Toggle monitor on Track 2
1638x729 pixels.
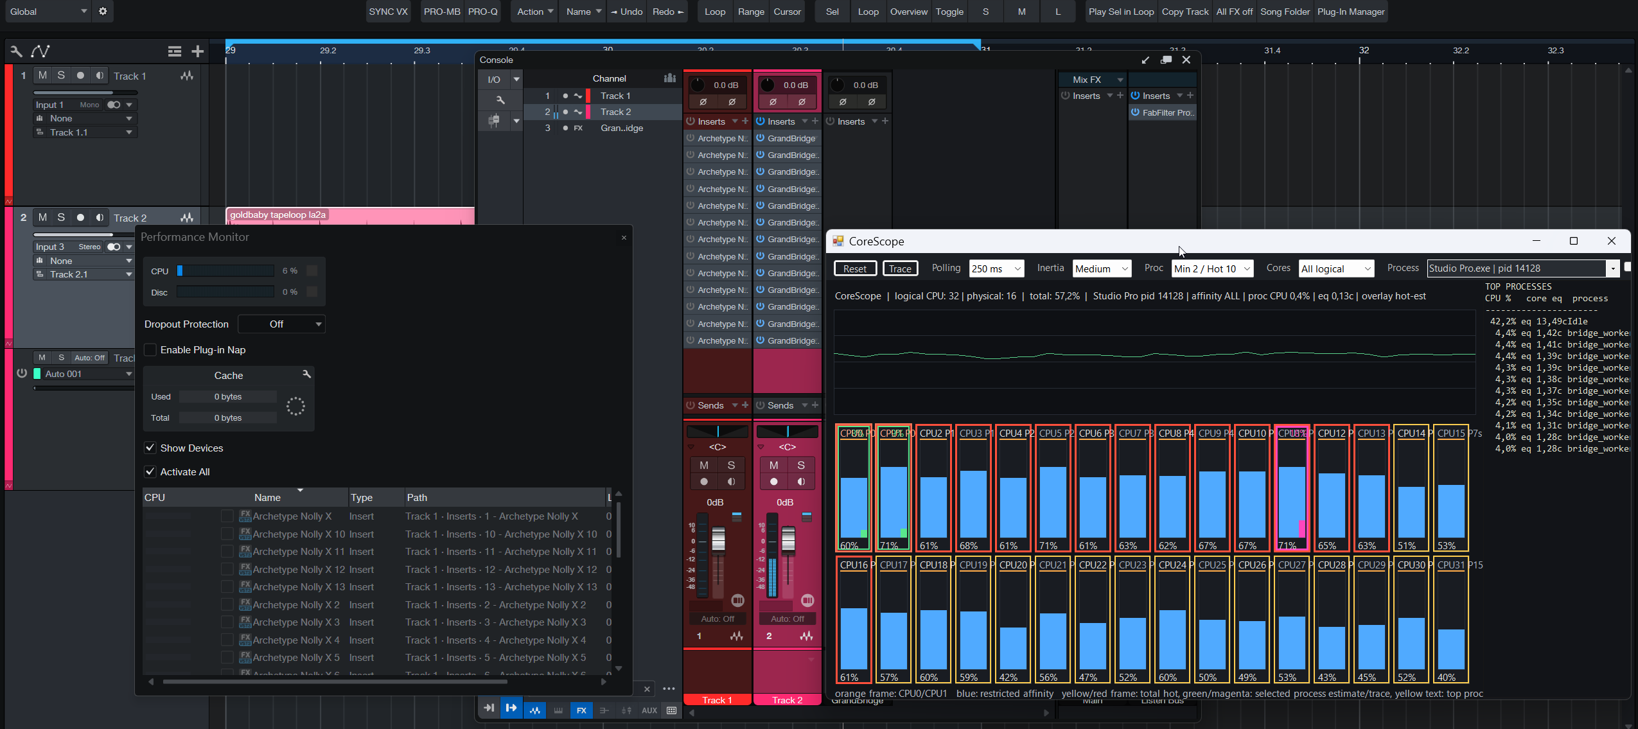(100, 217)
